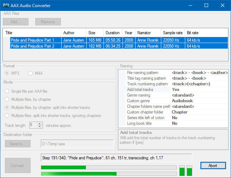Sort the list by Duration column header
The image size is (231, 178).
click(113, 33)
